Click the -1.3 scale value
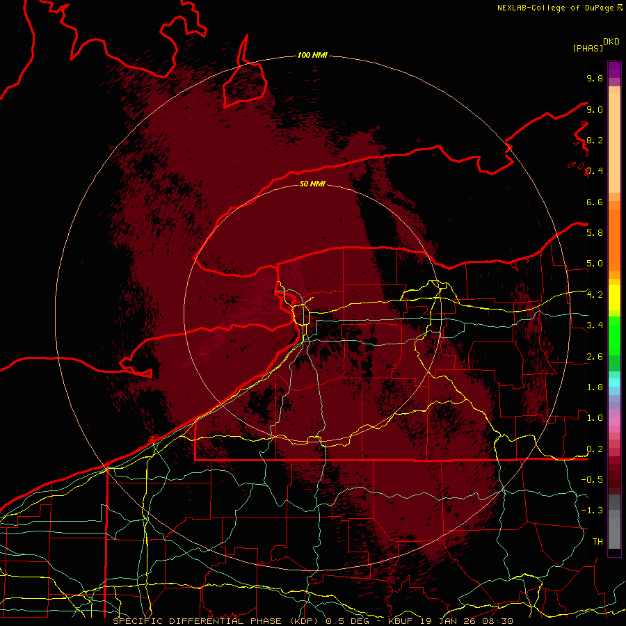 pos(592,511)
